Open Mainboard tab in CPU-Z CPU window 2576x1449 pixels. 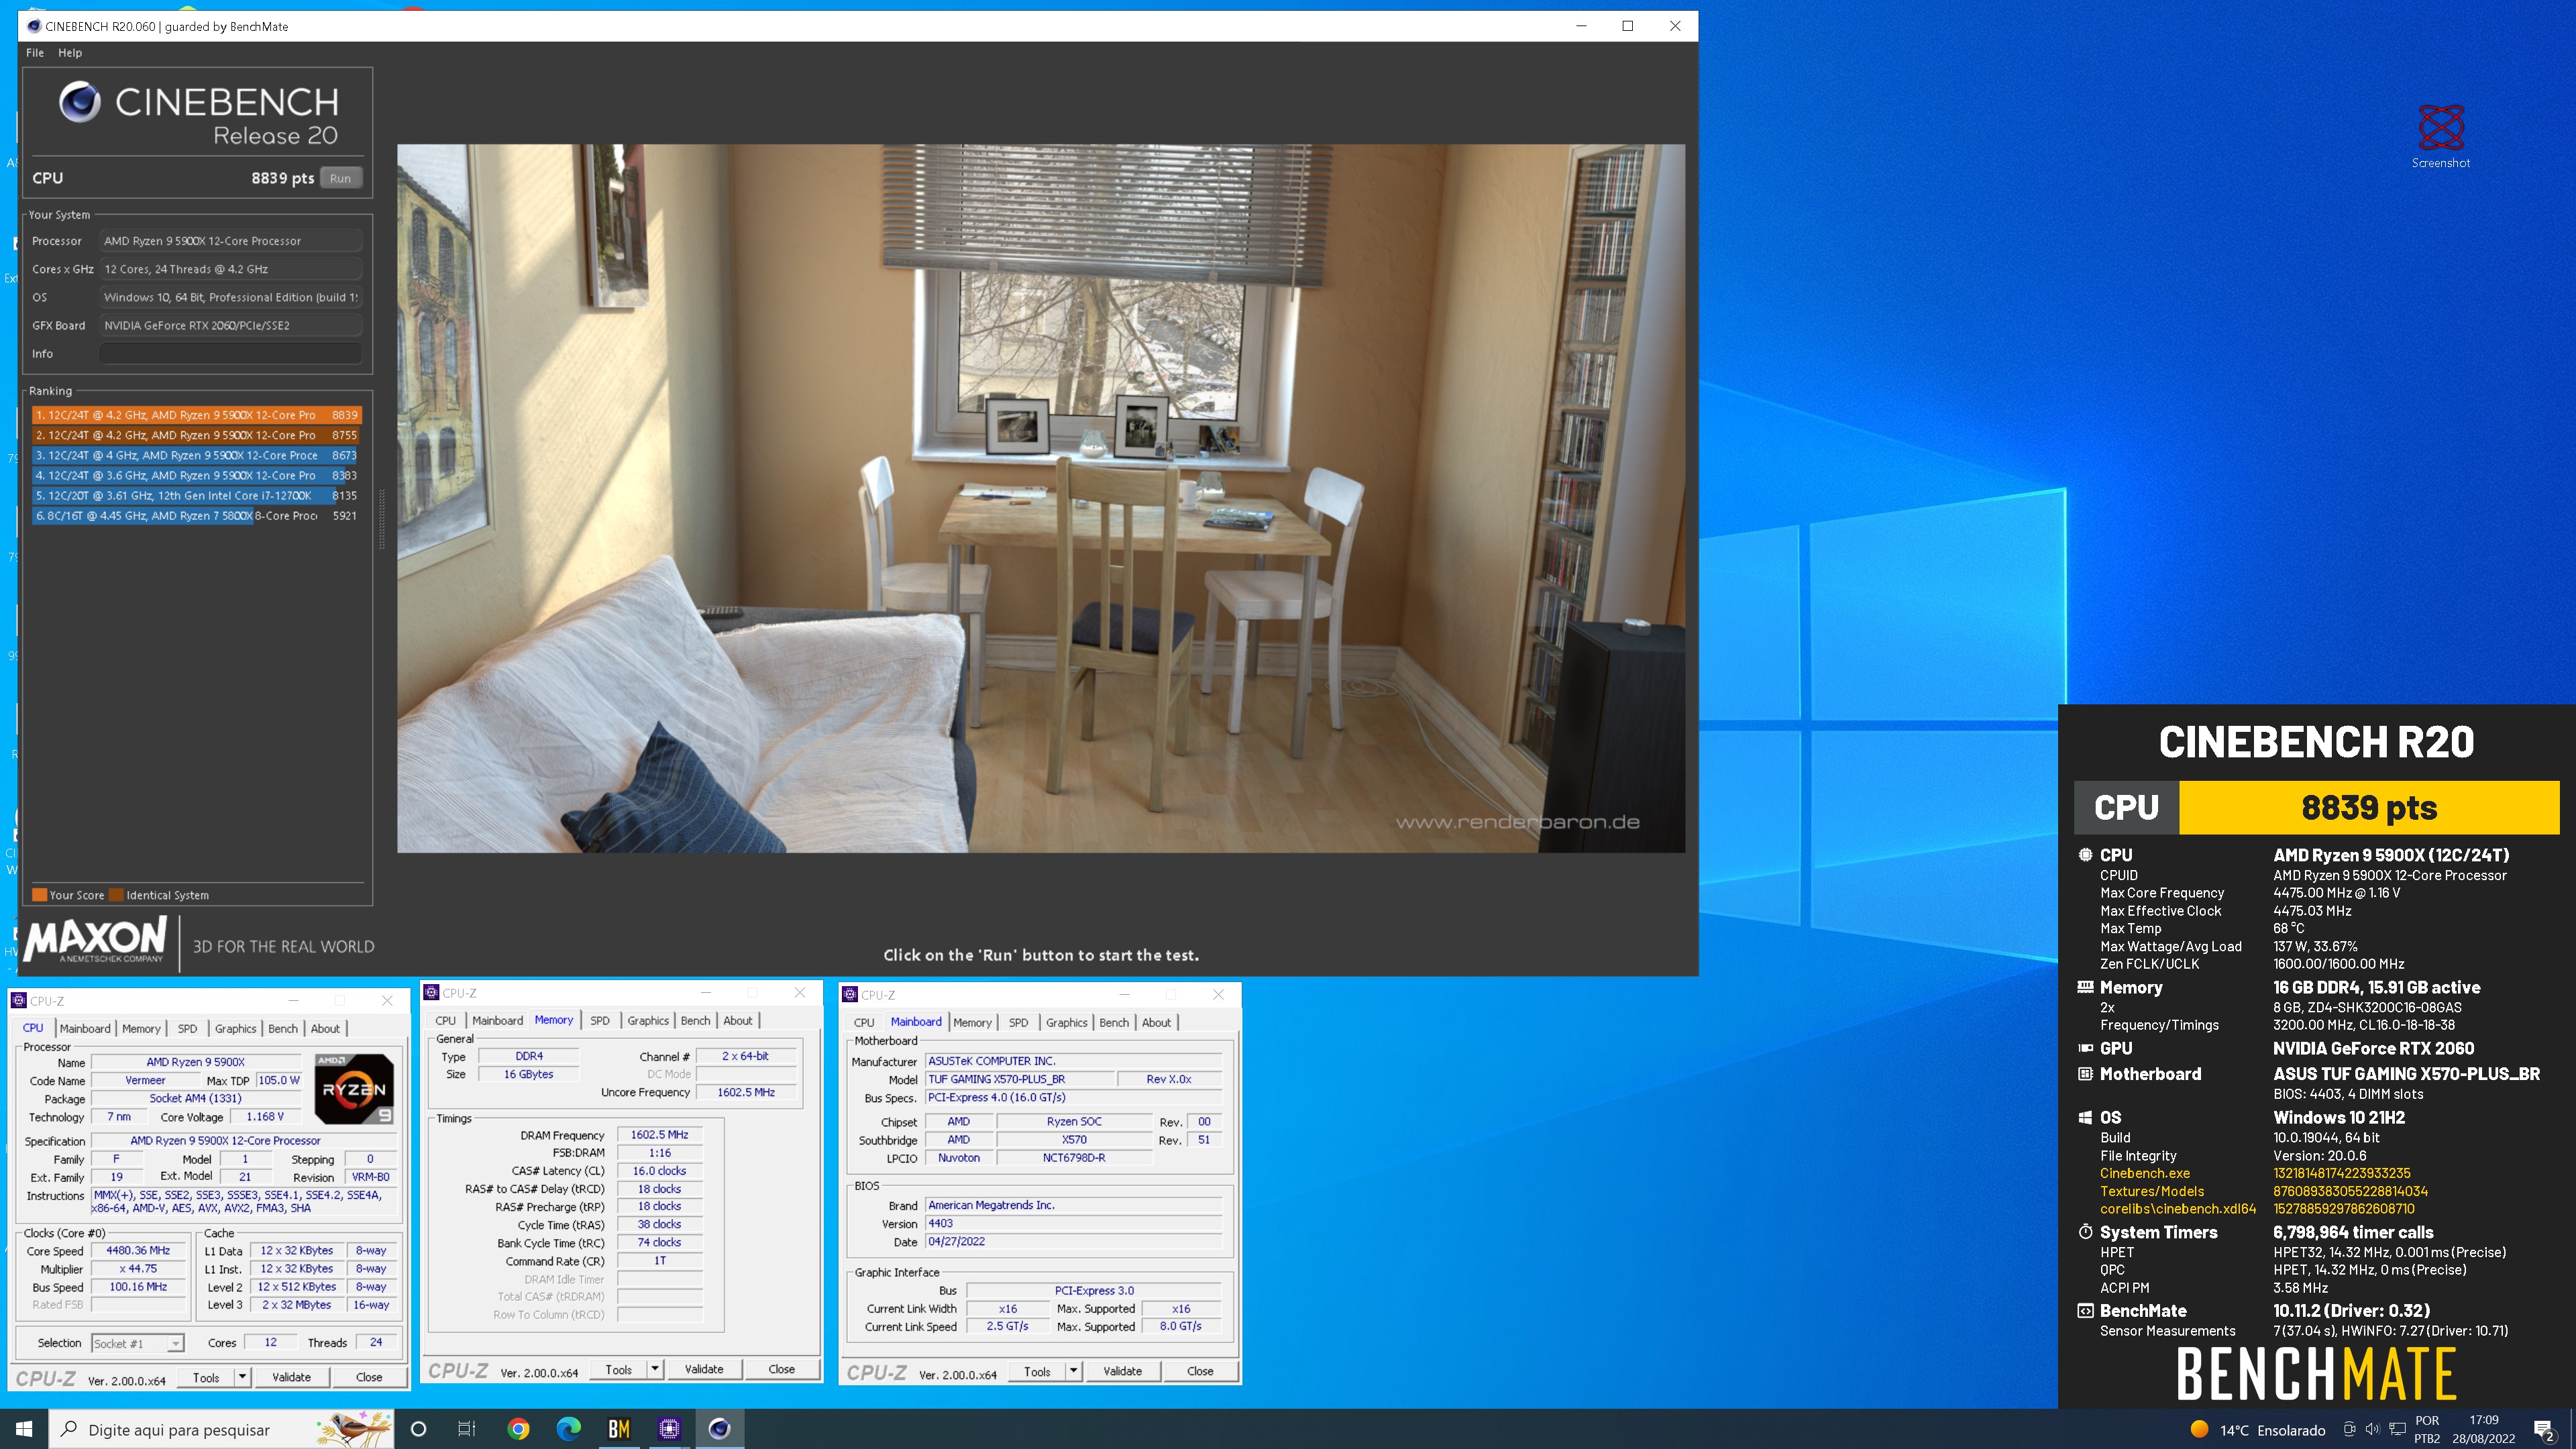pyautogui.click(x=85, y=1028)
